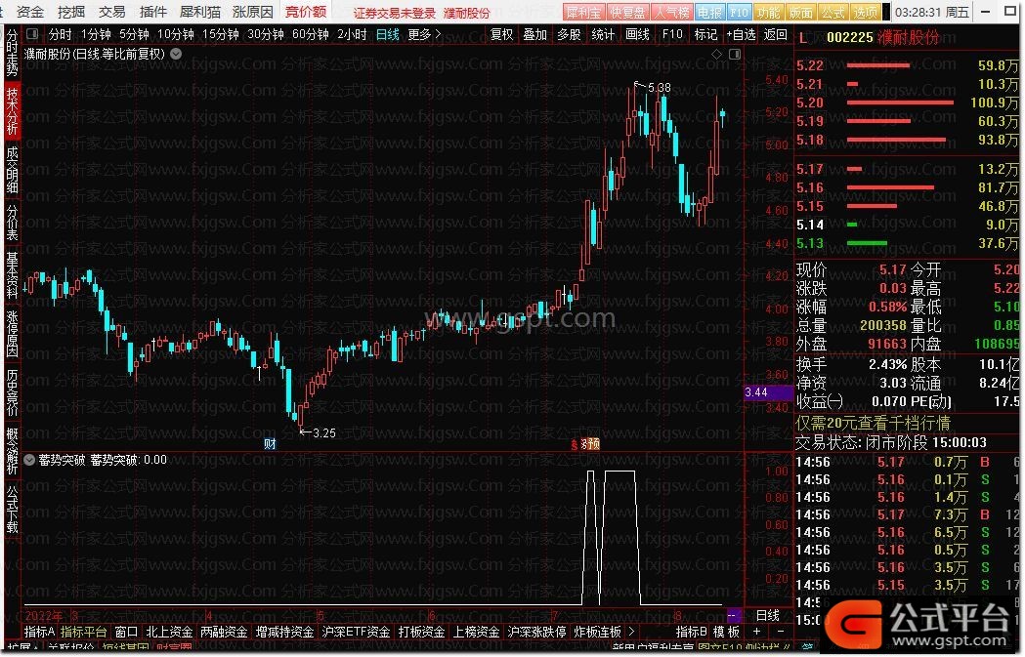
Task: Open the 分价表 side tab
Action: (13, 224)
